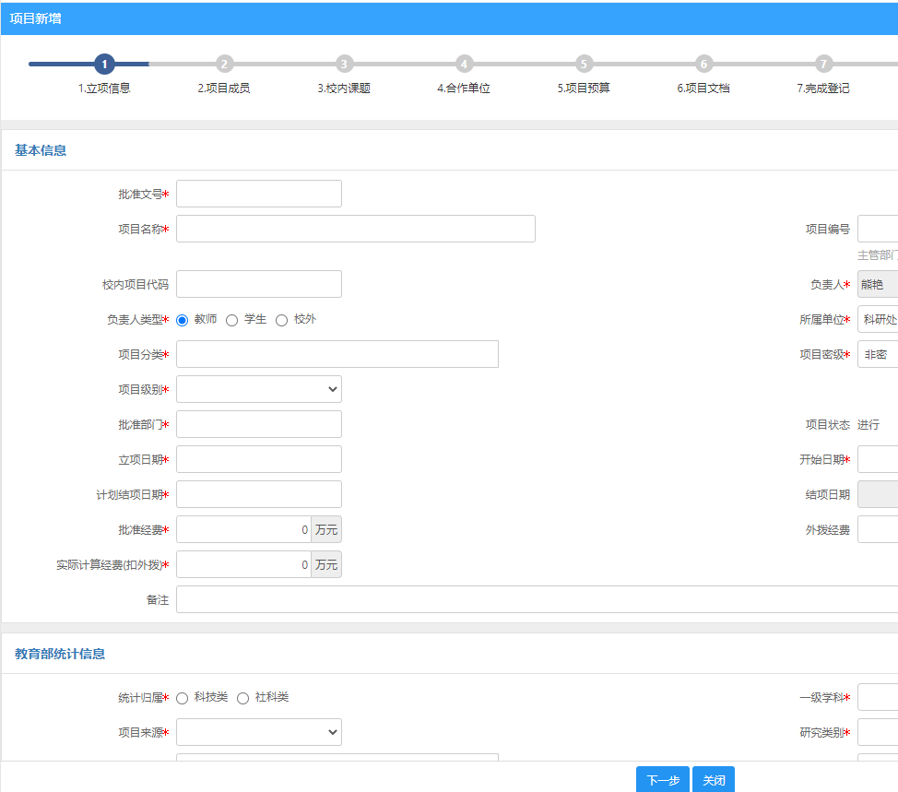Select 教师 as 负责人类型
The image size is (898, 792).
(183, 320)
